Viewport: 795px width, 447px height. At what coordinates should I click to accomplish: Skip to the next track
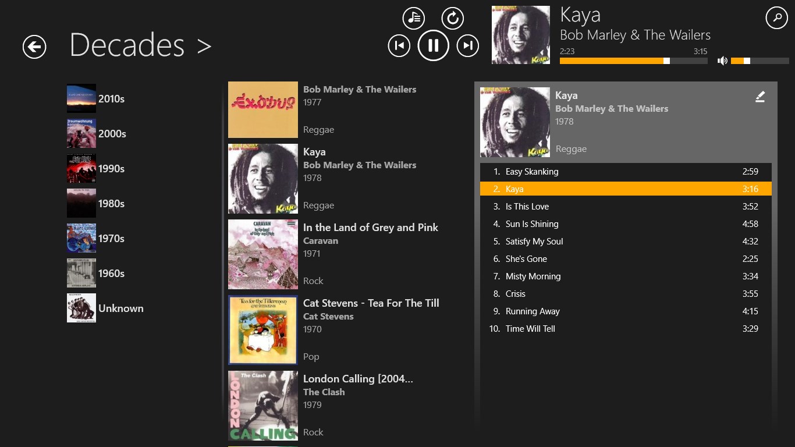[467, 45]
